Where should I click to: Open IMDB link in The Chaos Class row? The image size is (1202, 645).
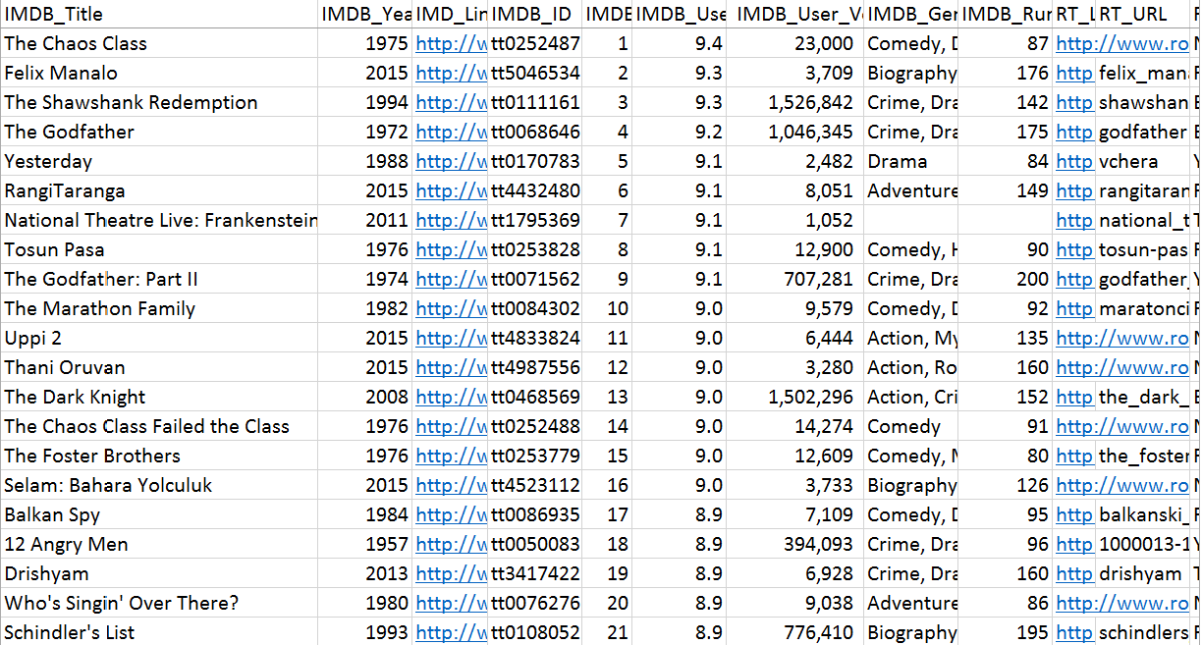451,43
